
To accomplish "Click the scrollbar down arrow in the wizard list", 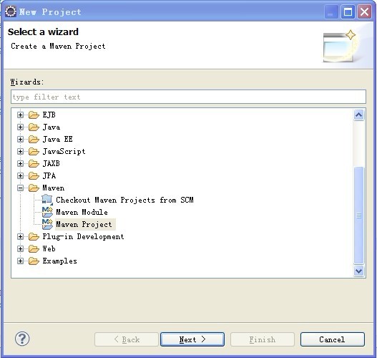I will coord(358,271).
